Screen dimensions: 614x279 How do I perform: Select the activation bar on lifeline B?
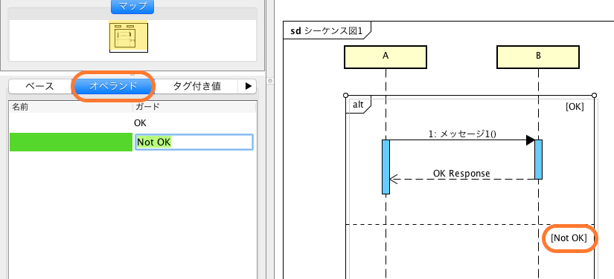coord(538,160)
